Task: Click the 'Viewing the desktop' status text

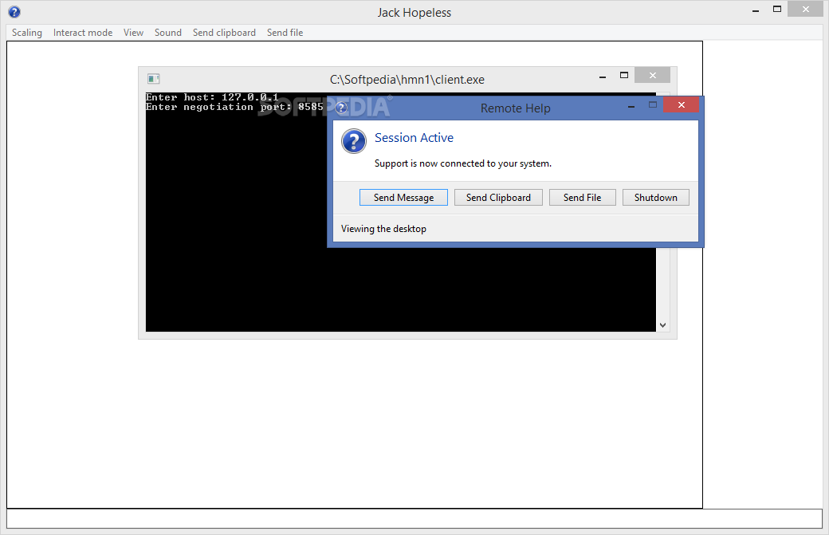Action: (383, 228)
